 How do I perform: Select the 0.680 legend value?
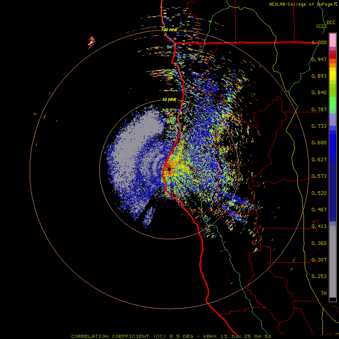(x=319, y=143)
